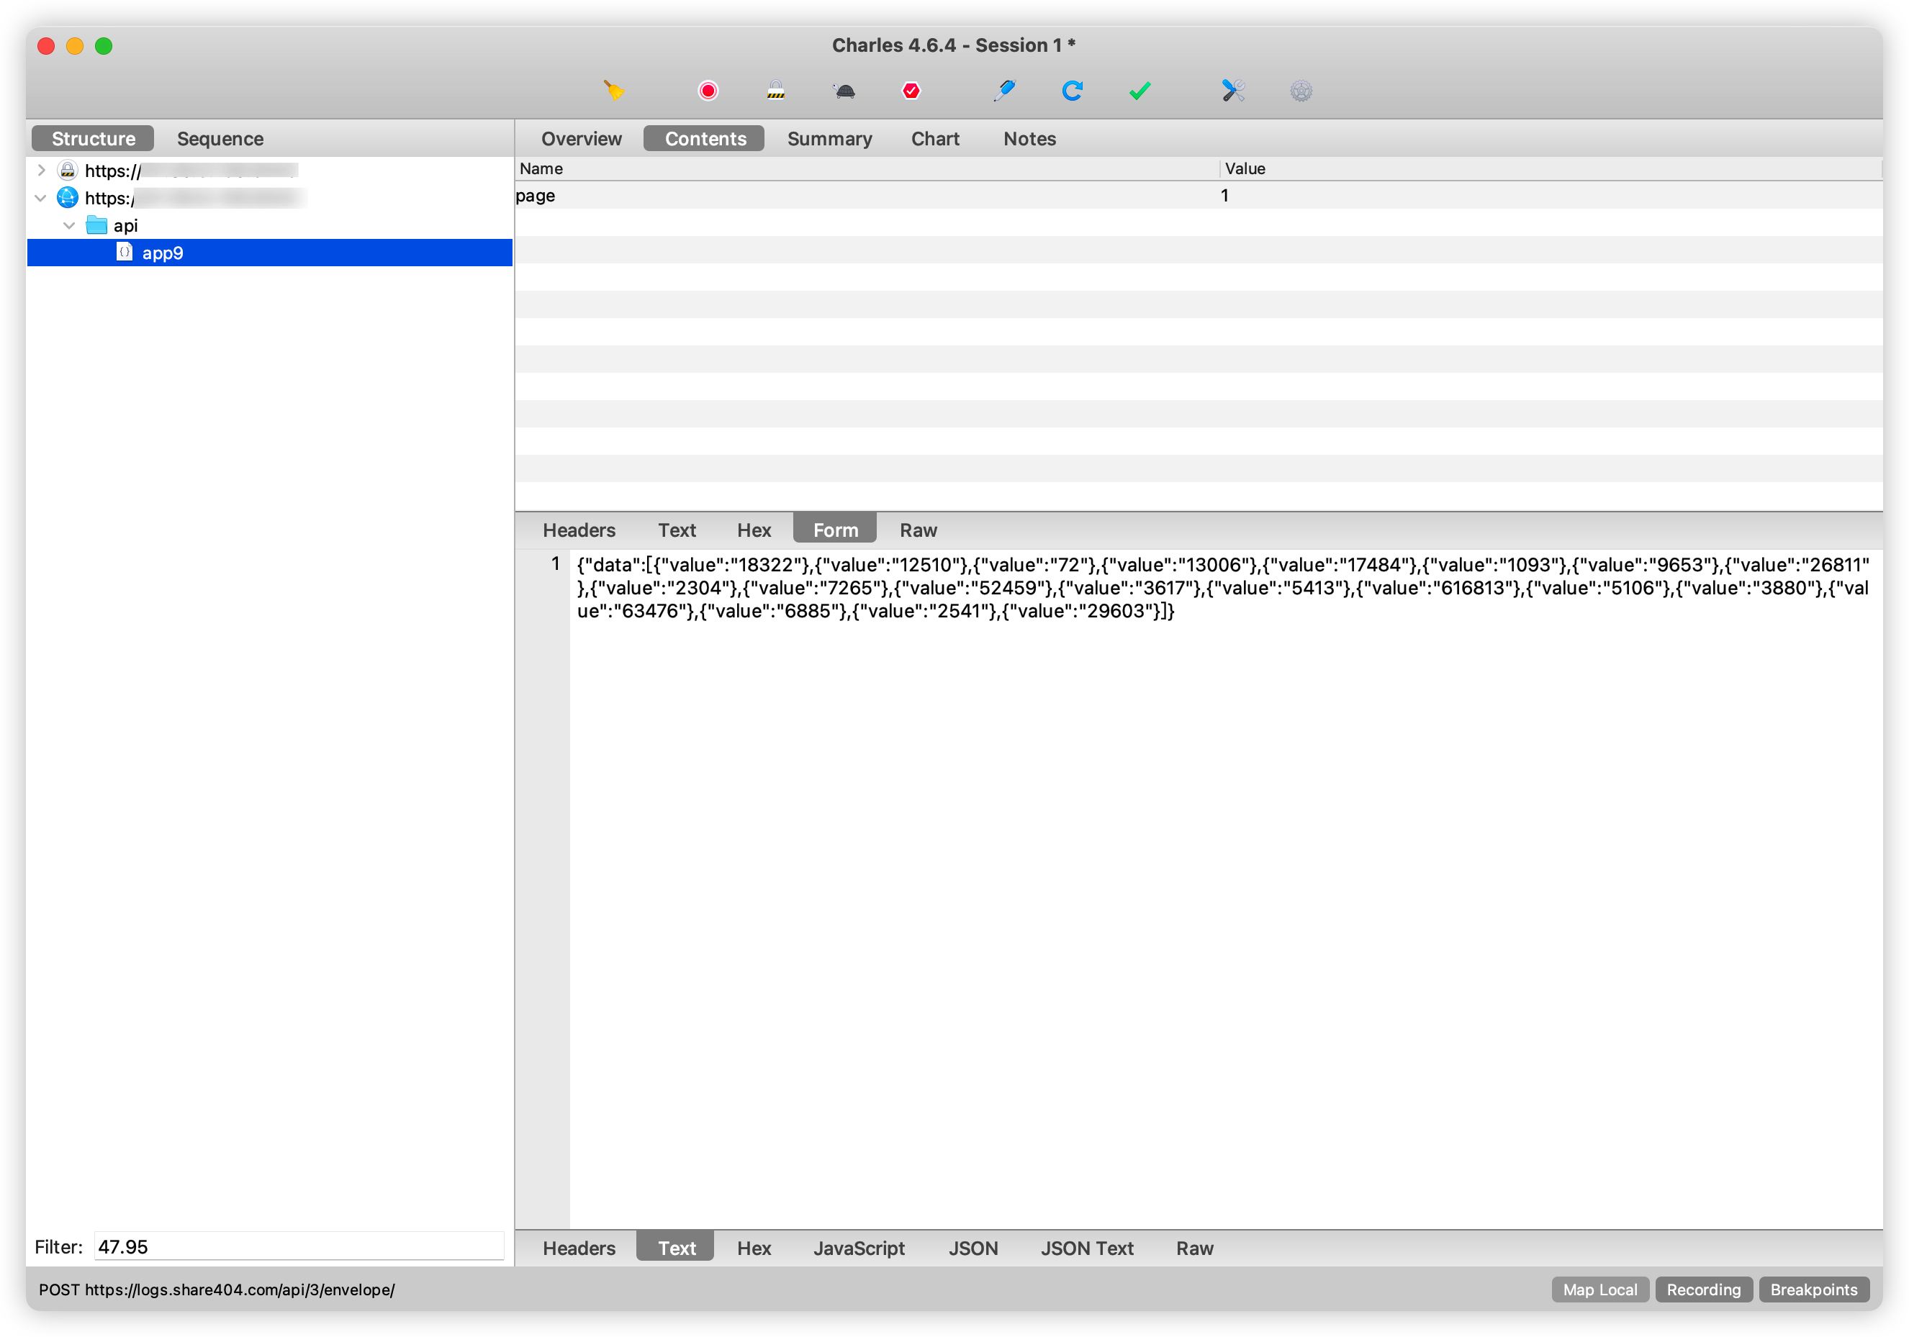The width and height of the screenshot is (1909, 1337).
Task: Click the green Validate checkmark icon
Action: [1140, 91]
